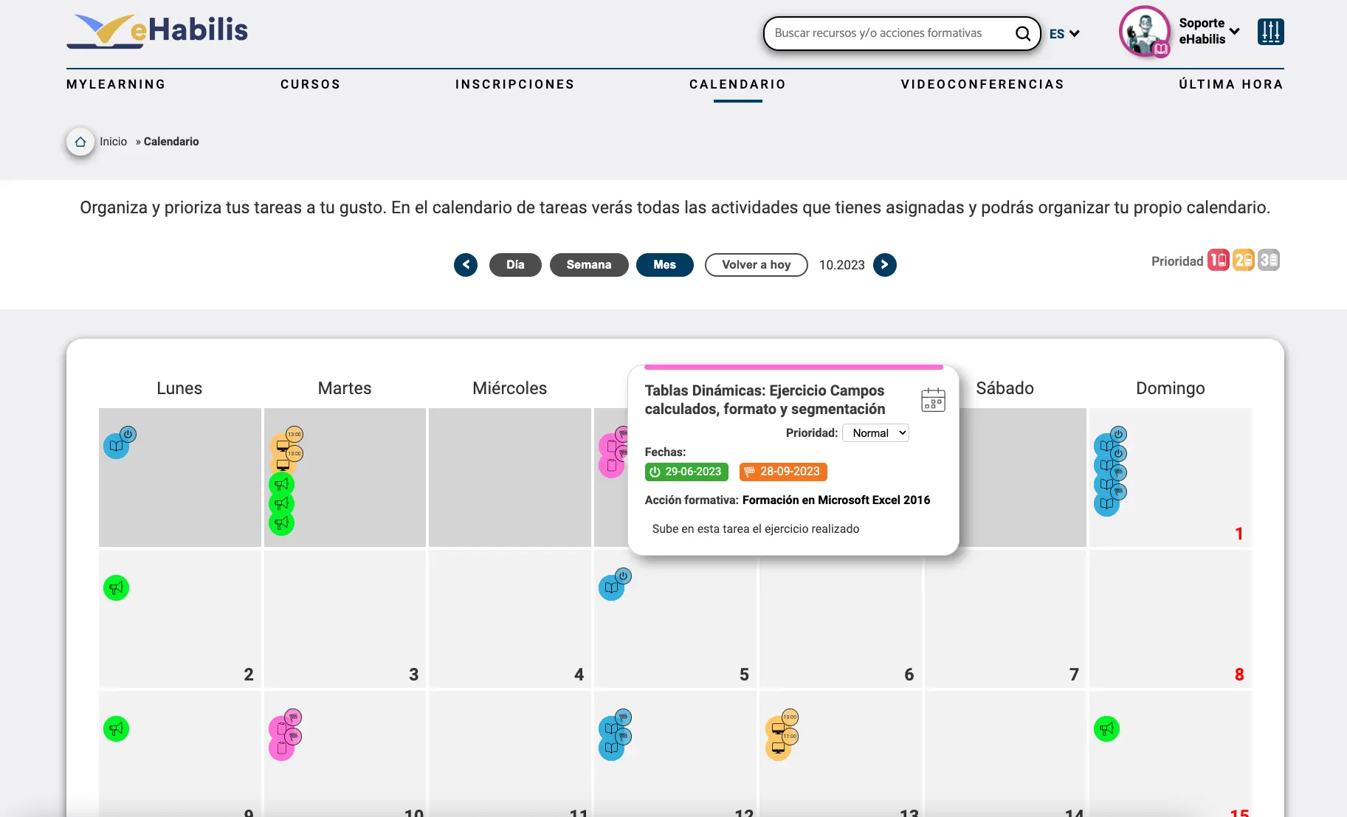Open the 10:00 orange videoconference event on Friday 13
The image size is (1347, 817).
click(778, 728)
